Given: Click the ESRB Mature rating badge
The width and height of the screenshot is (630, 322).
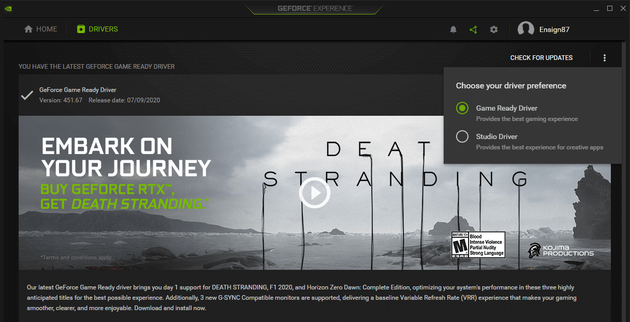Looking at the screenshot, I should click(478, 245).
